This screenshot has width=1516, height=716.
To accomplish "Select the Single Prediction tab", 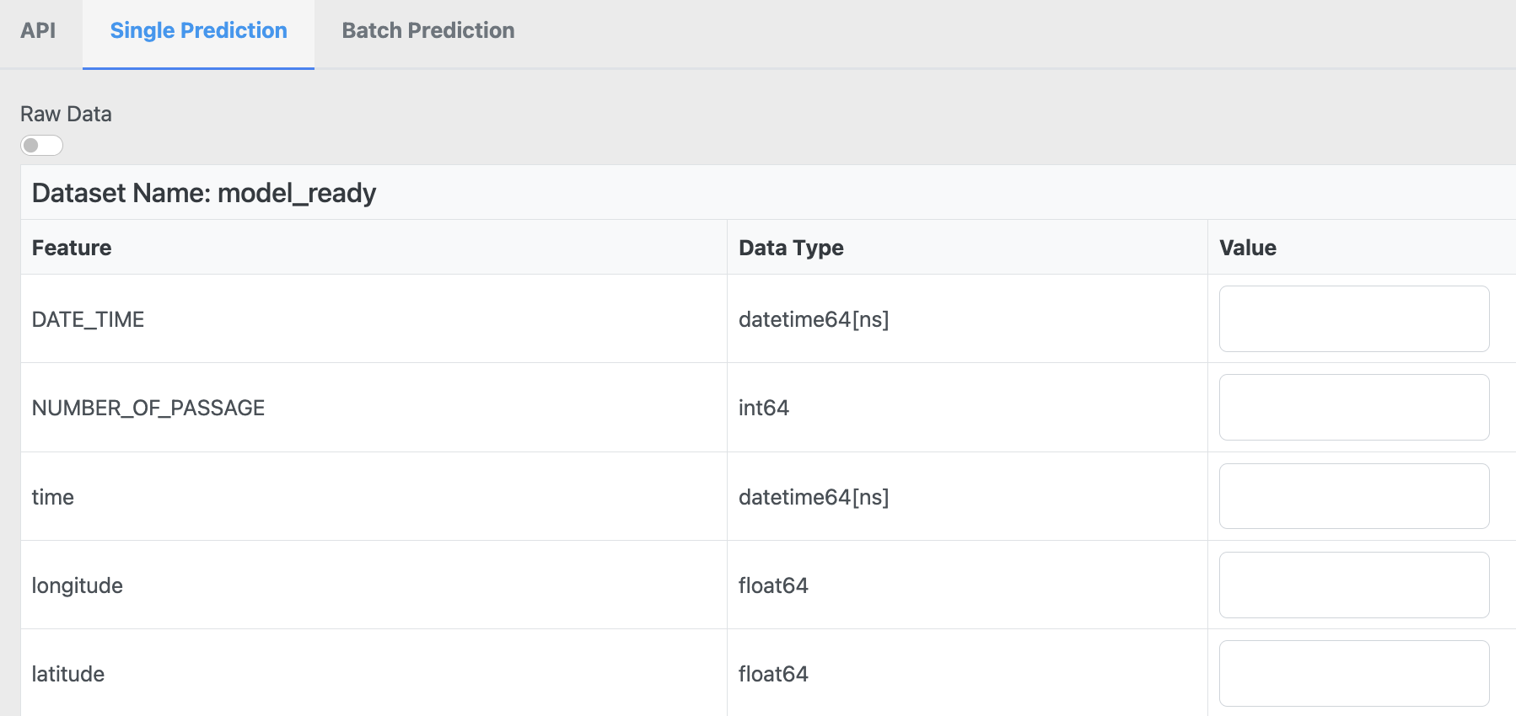I will coord(198,31).
